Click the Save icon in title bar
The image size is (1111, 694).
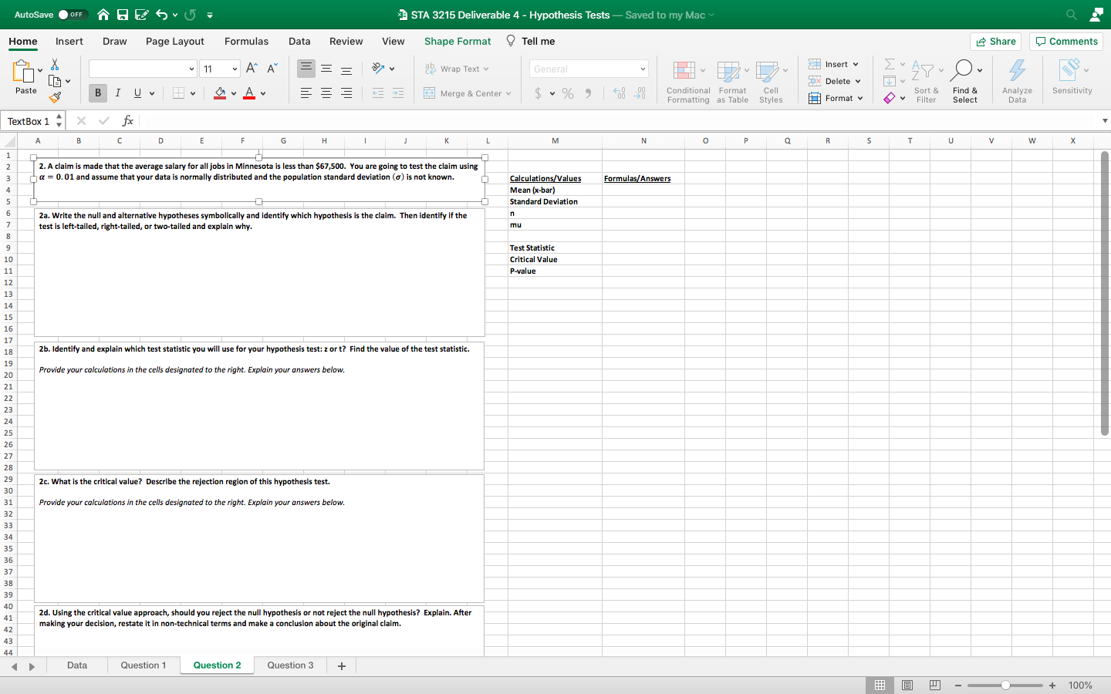click(123, 15)
